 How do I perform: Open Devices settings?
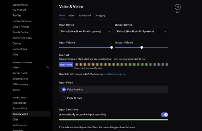pyautogui.click(x=17, y=43)
